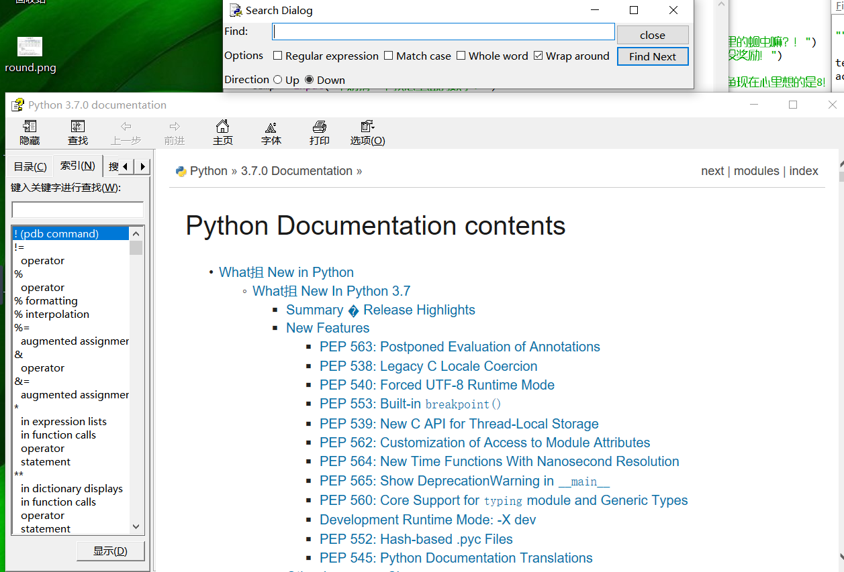Open the 选项(O) options menu
This screenshot has height=572, width=844.
367,132
